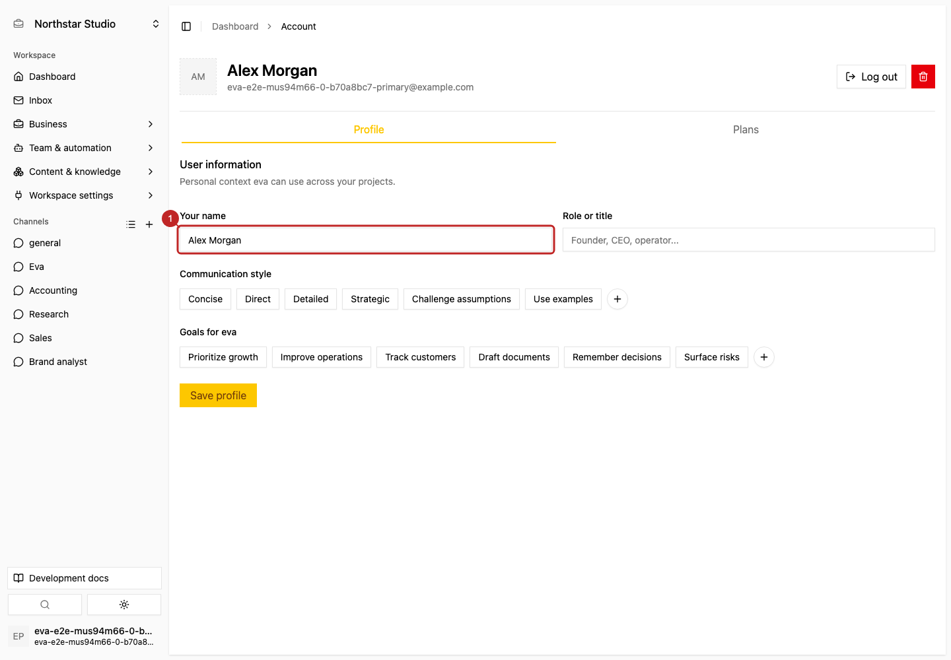Select the Prioritize growth goal
951x660 pixels.
[223, 357]
